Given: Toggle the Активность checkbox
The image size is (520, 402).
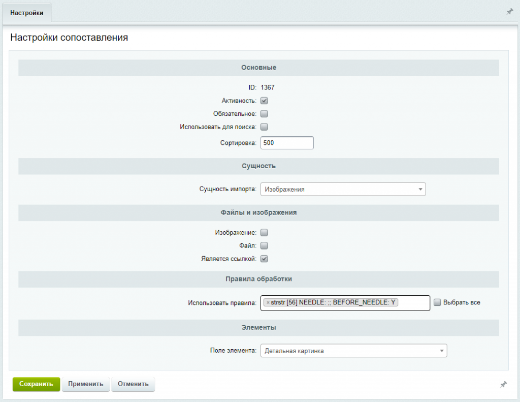Looking at the screenshot, I should 264,101.
